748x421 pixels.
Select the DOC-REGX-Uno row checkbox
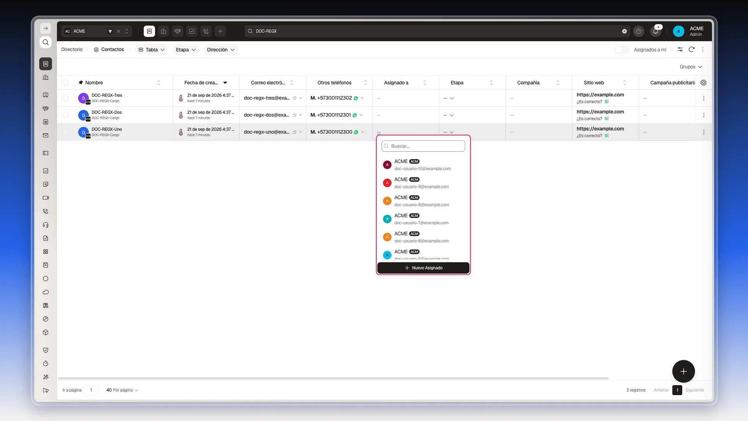[x=65, y=132]
